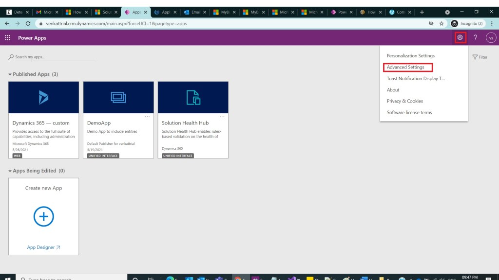Open the help question mark icon
Image resolution: width=499 pixels, height=280 pixels.
(x=476, y=37)
